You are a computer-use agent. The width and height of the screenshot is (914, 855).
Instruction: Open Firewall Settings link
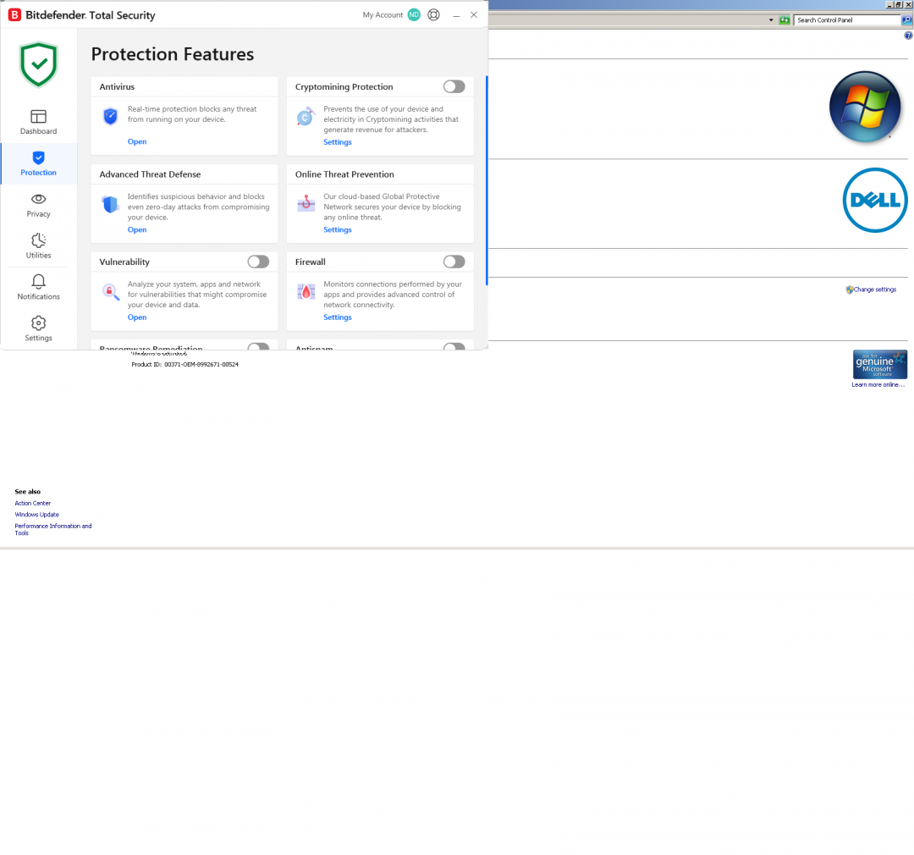click(338, 317)
